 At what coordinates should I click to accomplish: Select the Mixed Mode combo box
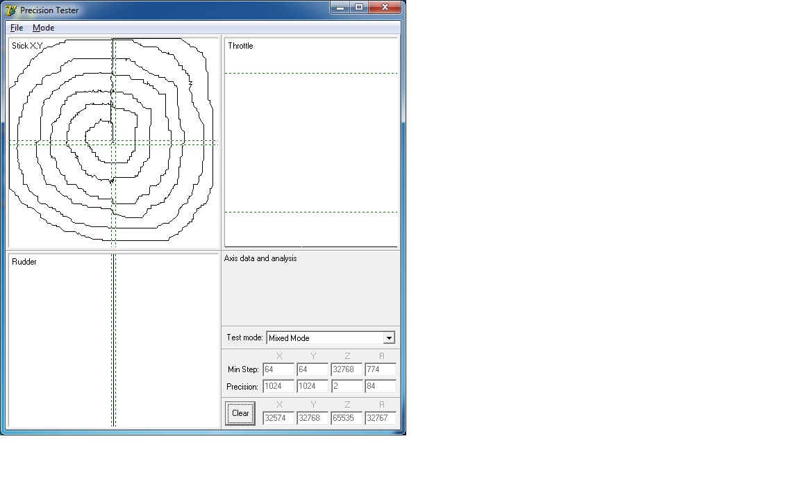(x=331, y=337)
